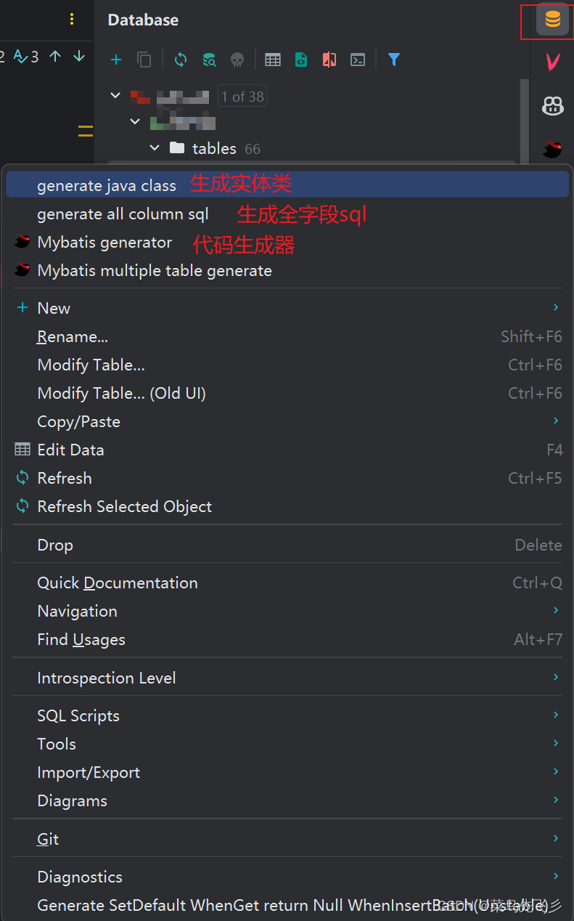Expand the SQL Scripts submenu
Screen dimensions: 574x921
click(x=78, y=715)
